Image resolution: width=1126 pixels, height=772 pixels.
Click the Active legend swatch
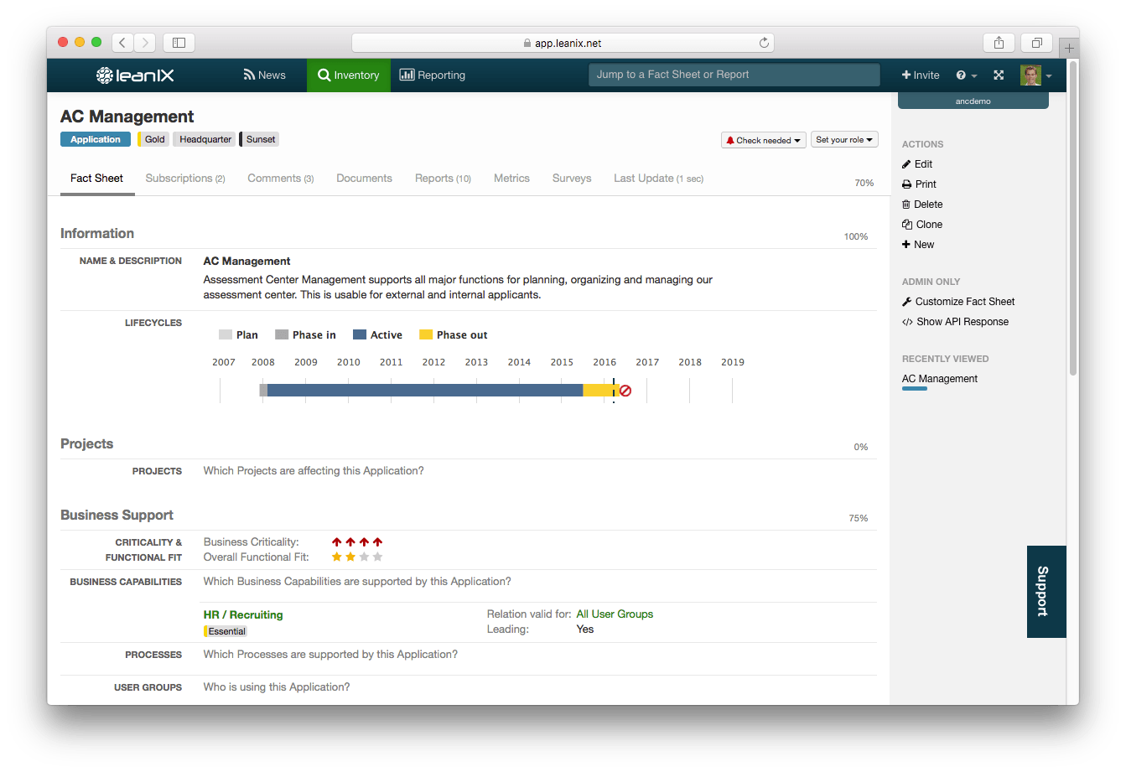[x=360, y=334]
